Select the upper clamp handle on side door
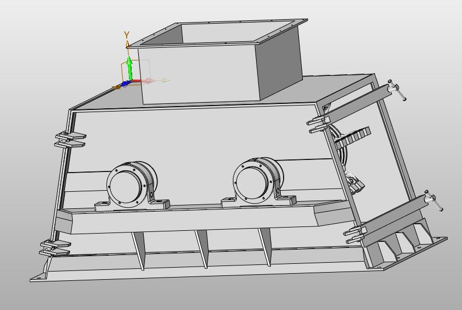The image size is (462, 310). [x=396, y=90]
